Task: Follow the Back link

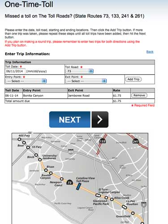Action: (x=150, y=52)
